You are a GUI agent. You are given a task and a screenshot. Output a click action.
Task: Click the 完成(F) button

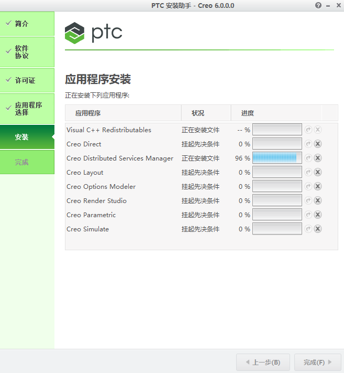[318, 363]
